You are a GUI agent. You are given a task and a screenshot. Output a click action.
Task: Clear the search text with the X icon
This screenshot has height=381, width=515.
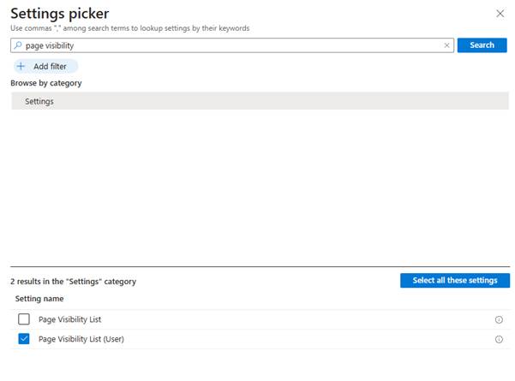point(446,45)
